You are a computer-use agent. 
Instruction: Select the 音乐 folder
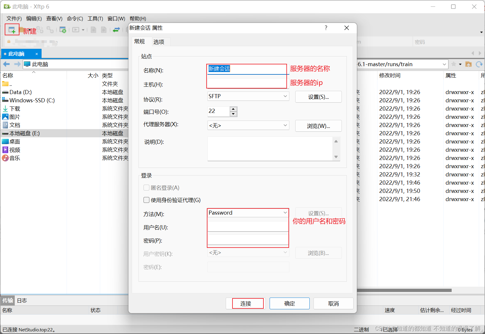11,158
